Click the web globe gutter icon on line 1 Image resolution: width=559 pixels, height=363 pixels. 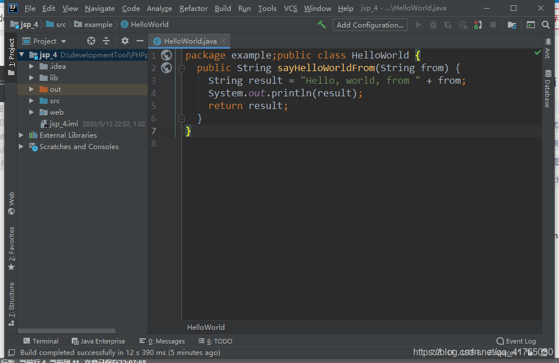pos(166,55)
